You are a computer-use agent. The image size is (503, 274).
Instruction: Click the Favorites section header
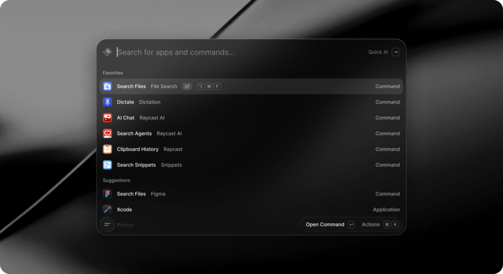pyautogui.click(x=113, y=73)
